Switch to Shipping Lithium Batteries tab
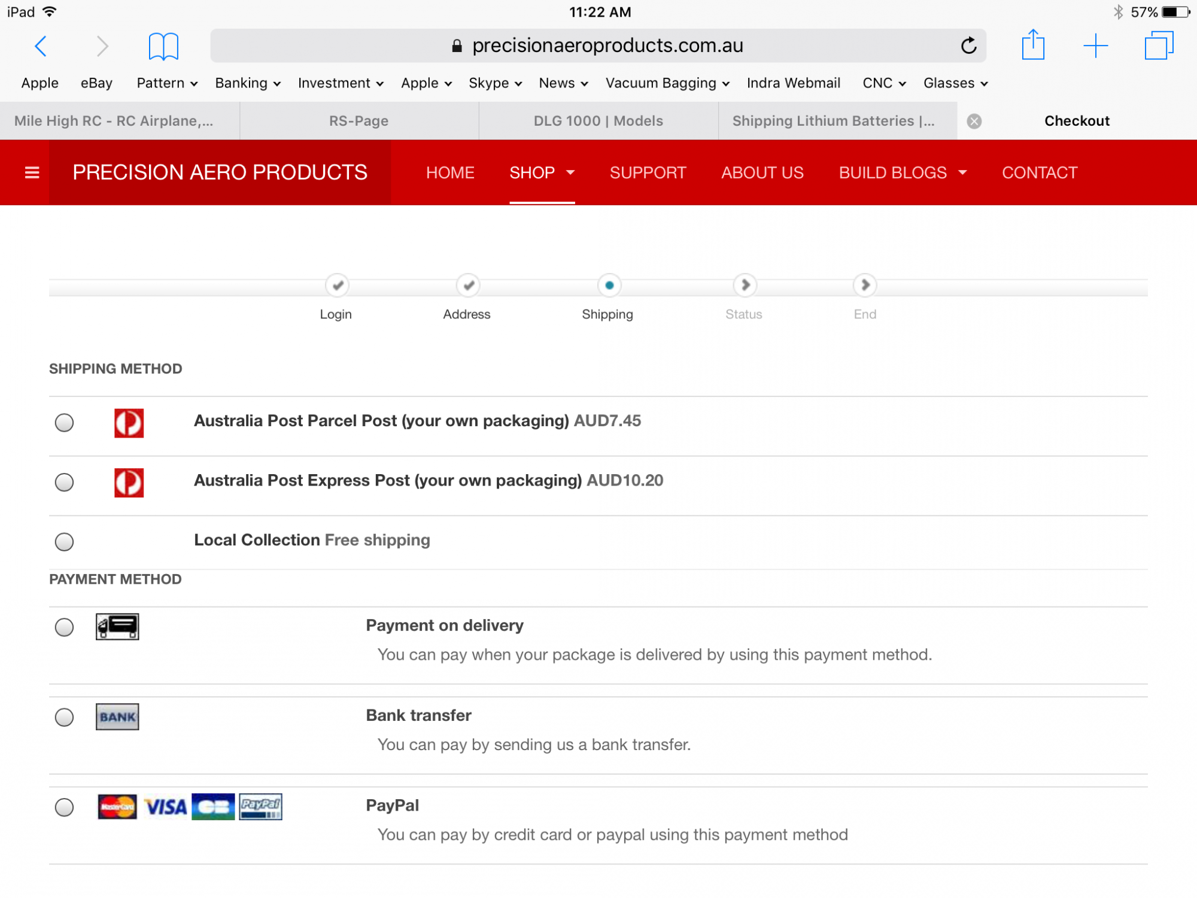 coord(833,121)
